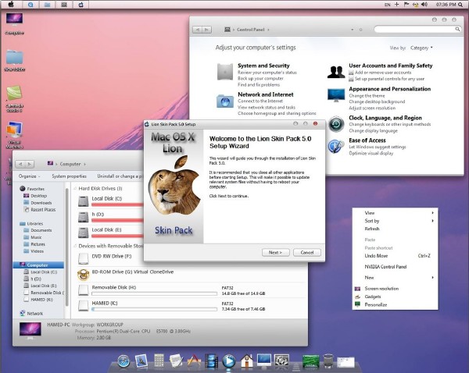The image size is (469, 373).
Task: Choose Refresh in the context menu
Action: [x=371, y=229]
